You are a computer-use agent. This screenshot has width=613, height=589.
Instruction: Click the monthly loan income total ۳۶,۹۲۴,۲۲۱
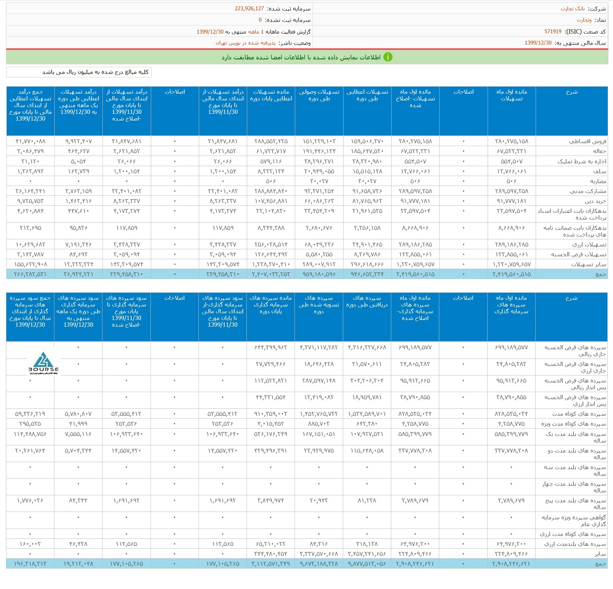pos(78,274)
